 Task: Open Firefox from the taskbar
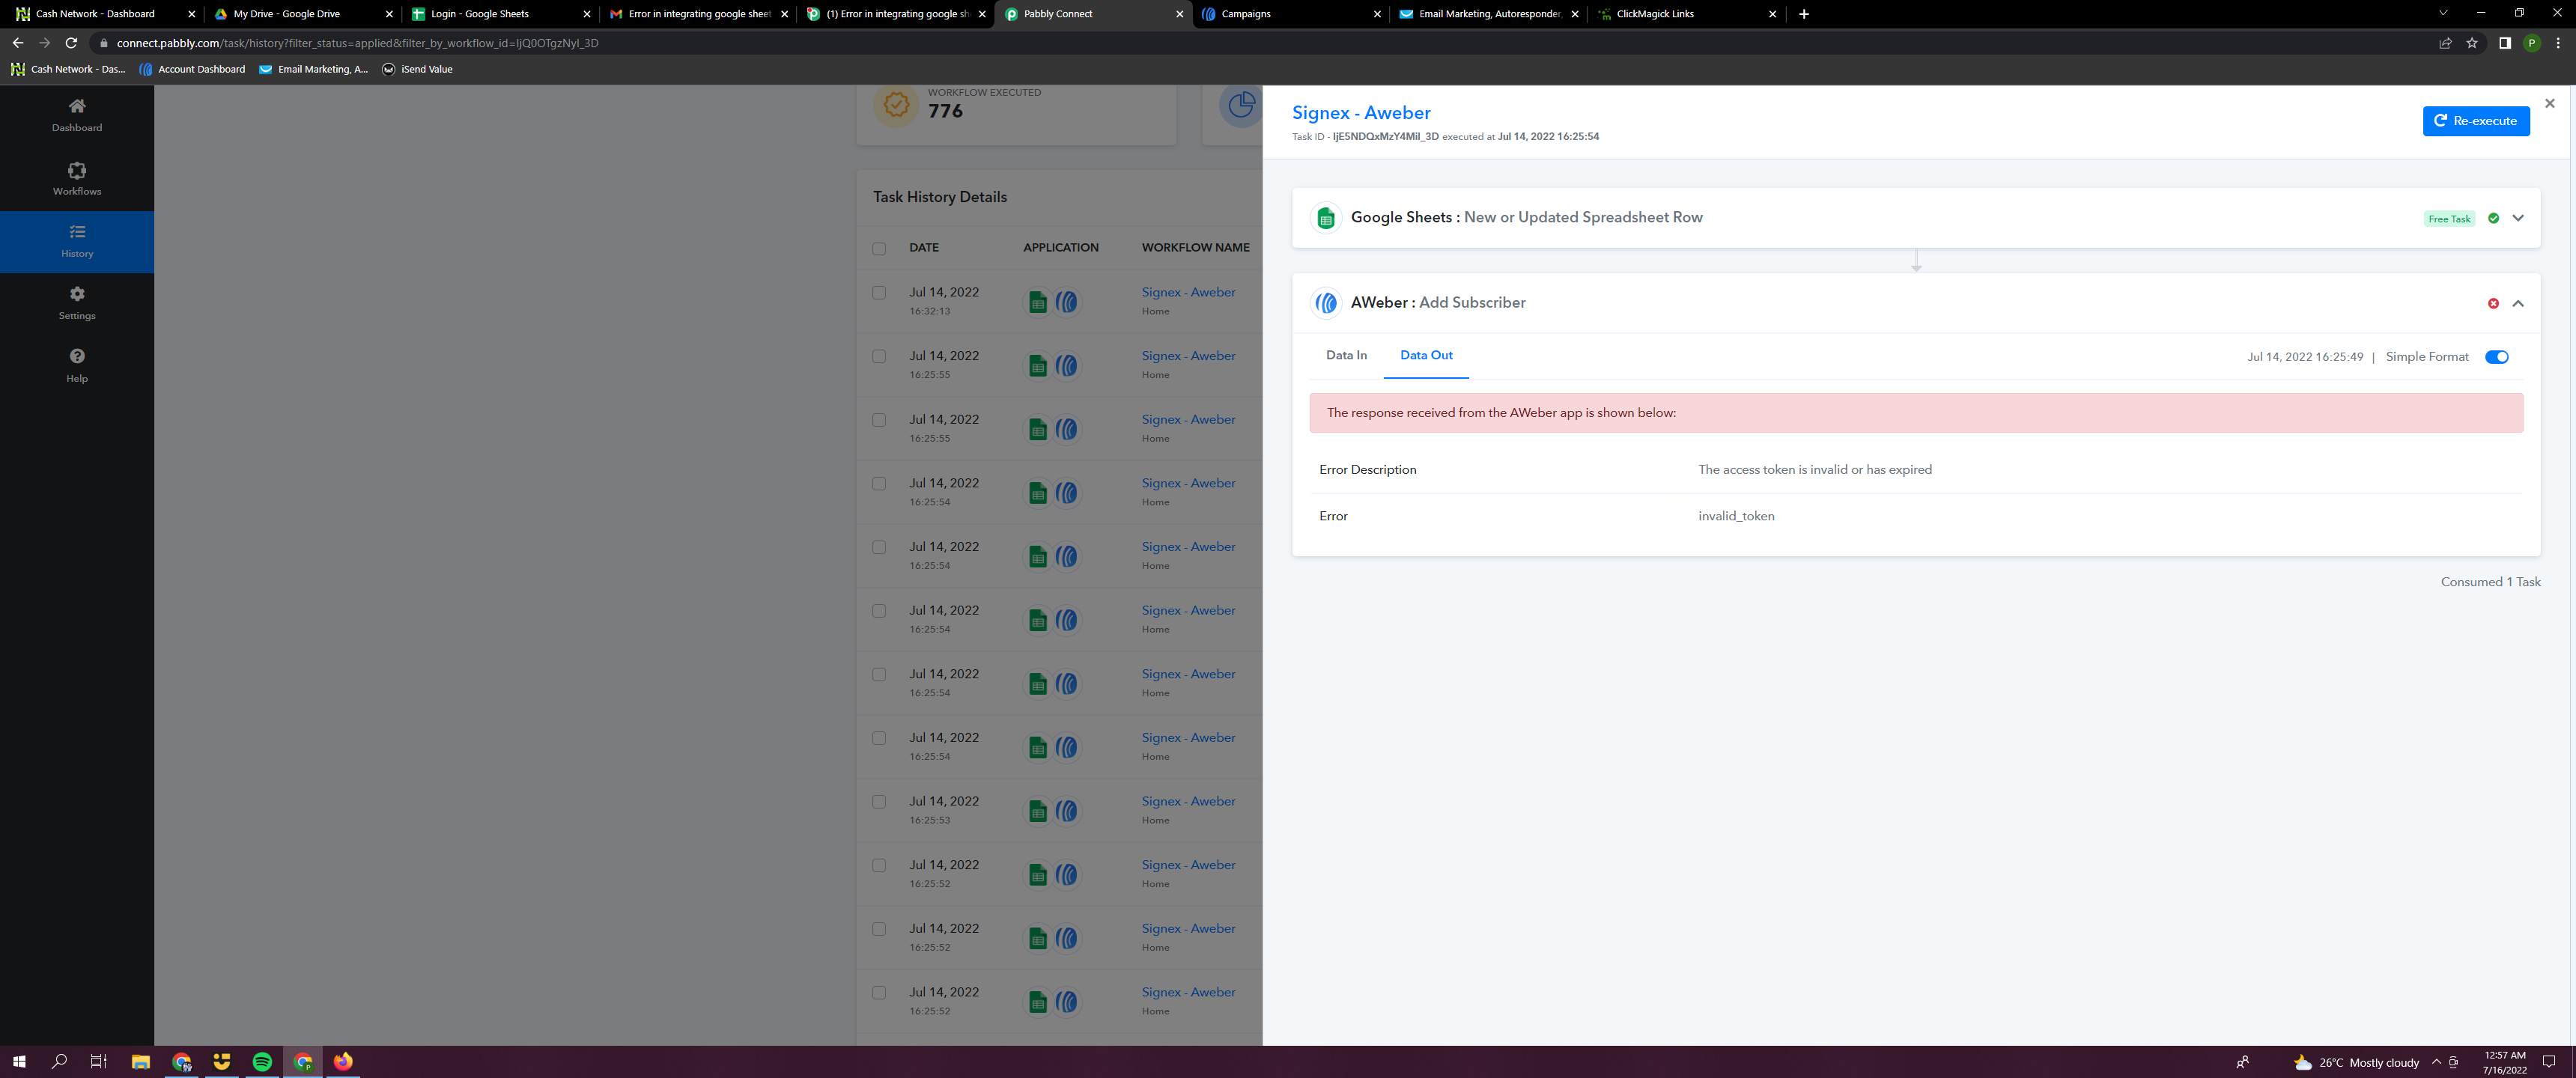pyautogui.click(x=343, y=1062)
